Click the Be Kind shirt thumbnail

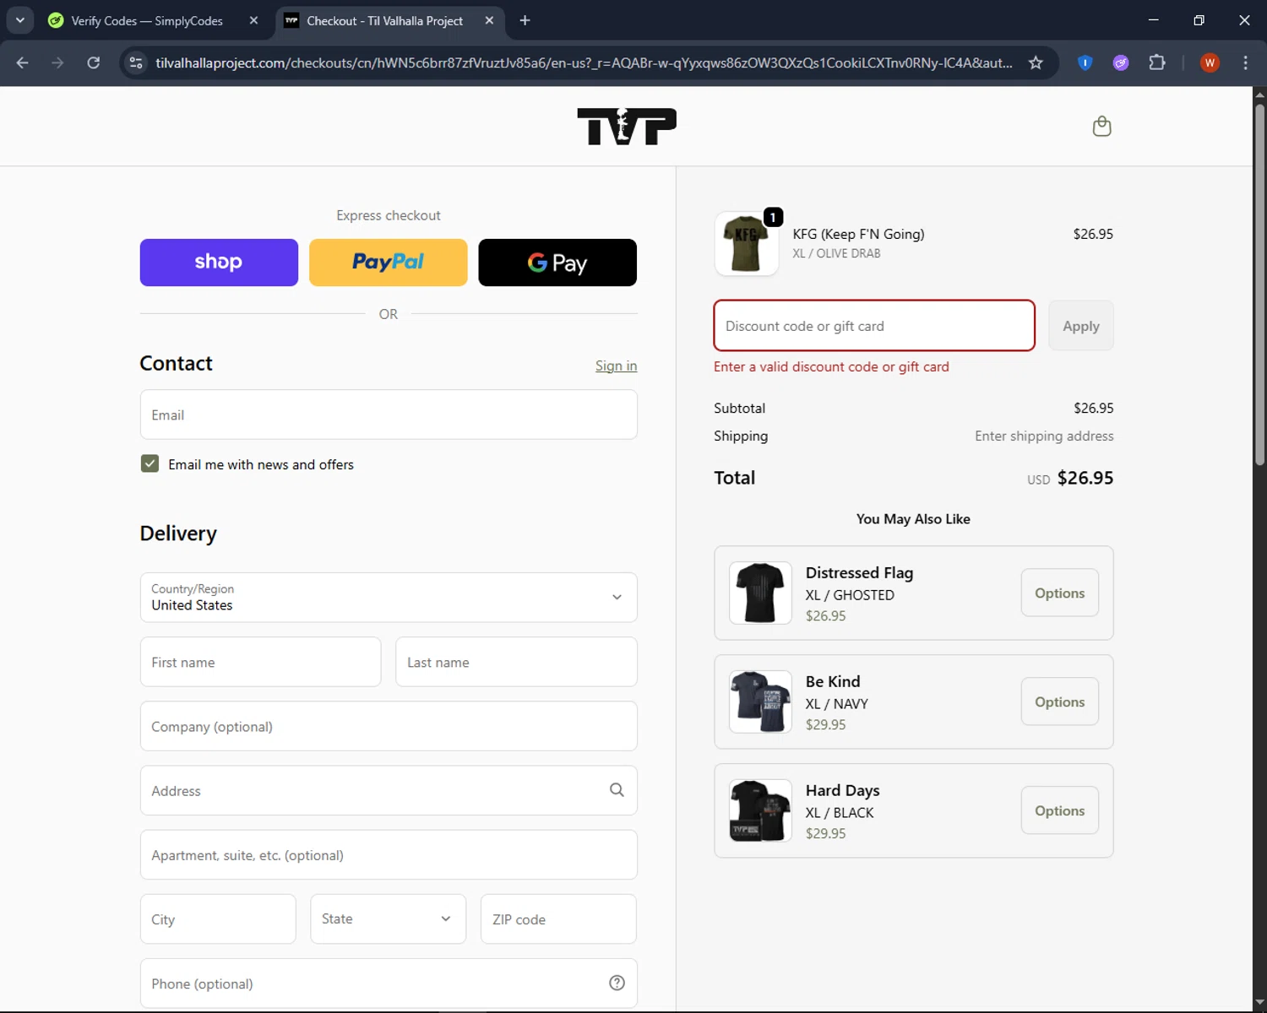[x=760, y=702]
